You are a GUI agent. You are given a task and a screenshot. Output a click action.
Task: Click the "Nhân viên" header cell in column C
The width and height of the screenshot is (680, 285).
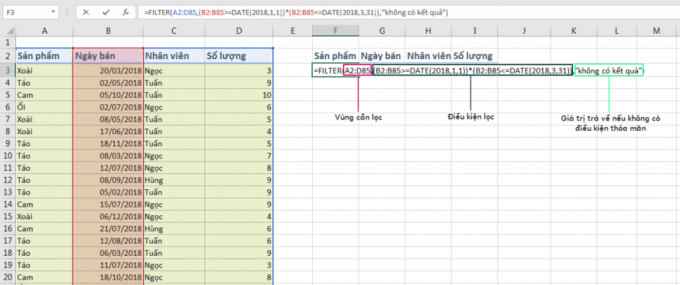[173, 56]
